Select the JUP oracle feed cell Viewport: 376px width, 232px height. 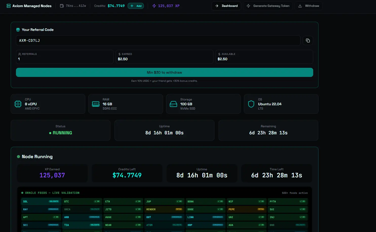coord(164,202)
